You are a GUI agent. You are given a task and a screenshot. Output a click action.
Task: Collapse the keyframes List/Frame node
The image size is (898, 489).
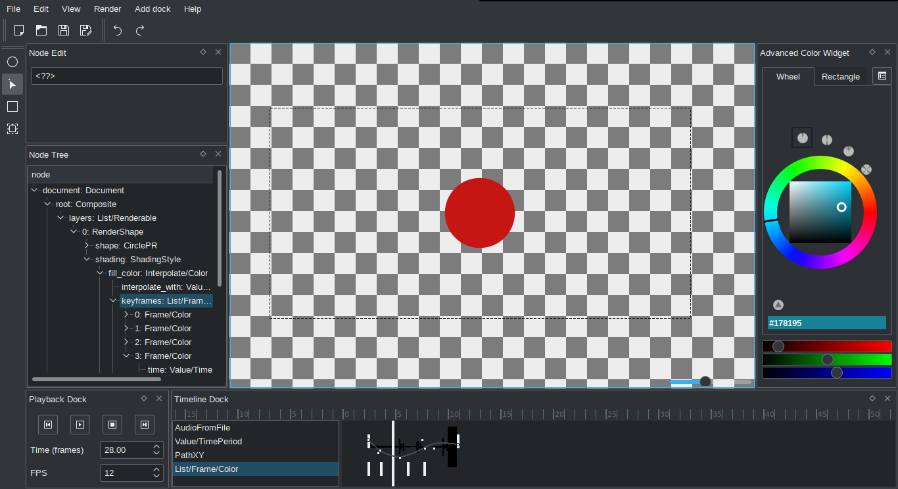click(x=113, y=301)
